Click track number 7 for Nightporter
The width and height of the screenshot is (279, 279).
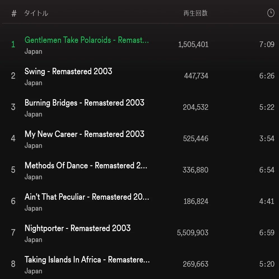click(13, 232)
